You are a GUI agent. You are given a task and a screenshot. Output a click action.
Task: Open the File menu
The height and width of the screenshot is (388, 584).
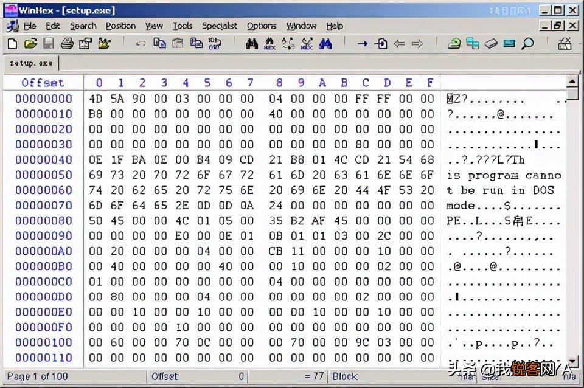(x=30, y=26)
